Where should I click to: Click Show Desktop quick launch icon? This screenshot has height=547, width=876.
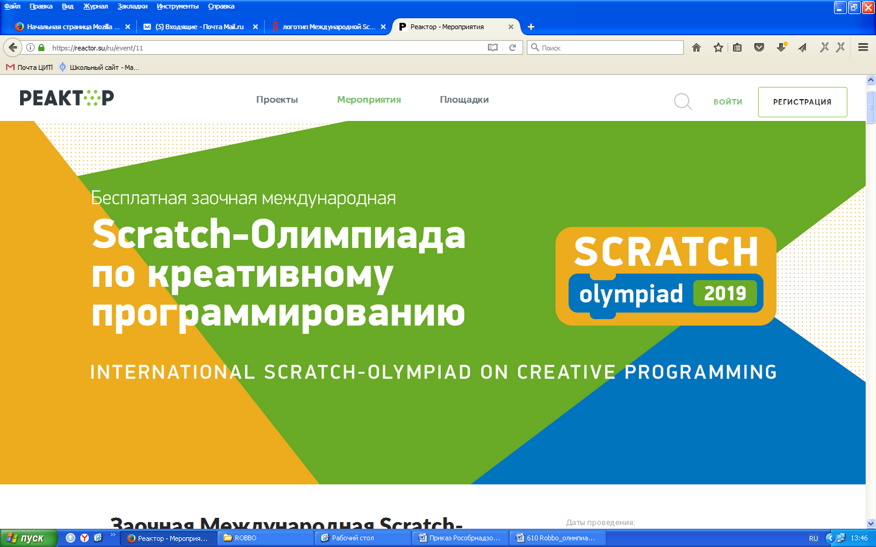click(x=98, y=538)
